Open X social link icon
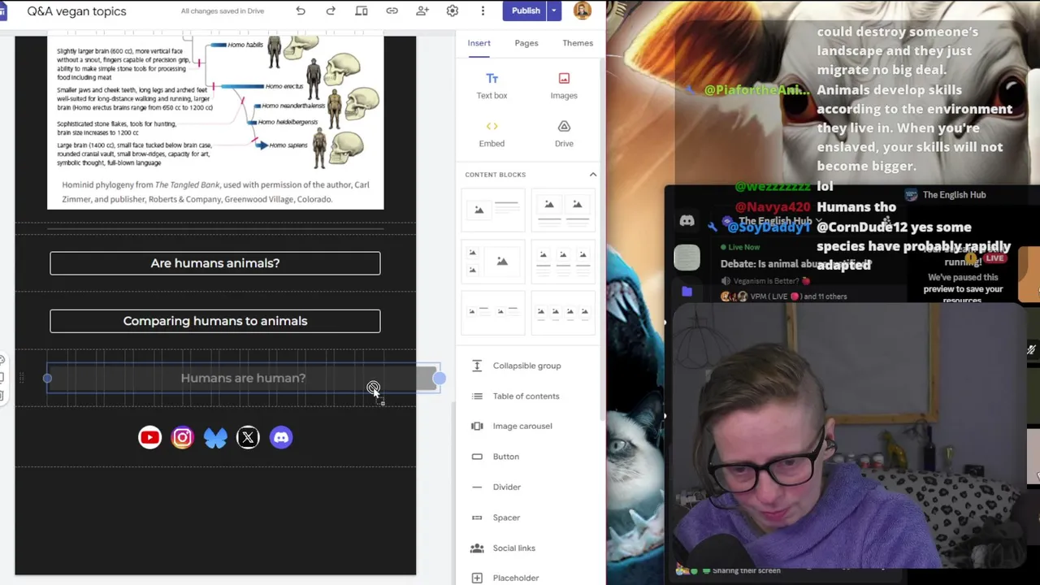 click(248, 437)
